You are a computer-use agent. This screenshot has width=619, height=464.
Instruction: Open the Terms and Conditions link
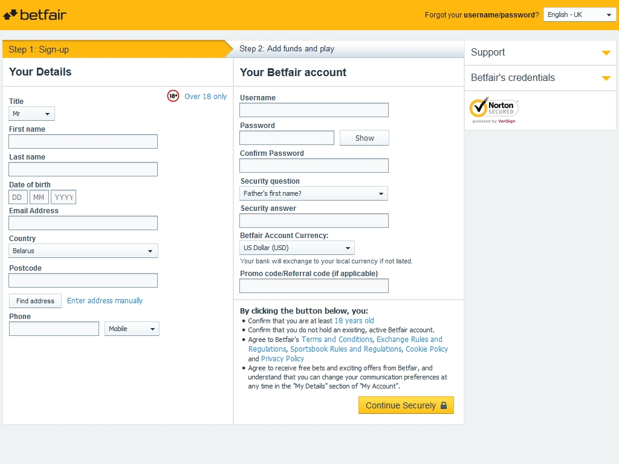click(x=337, y=340)
